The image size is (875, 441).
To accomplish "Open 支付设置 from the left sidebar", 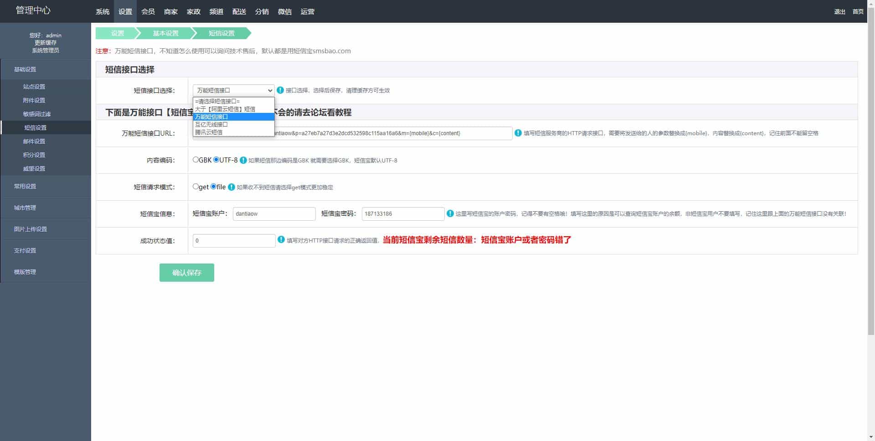I will 25,250.
